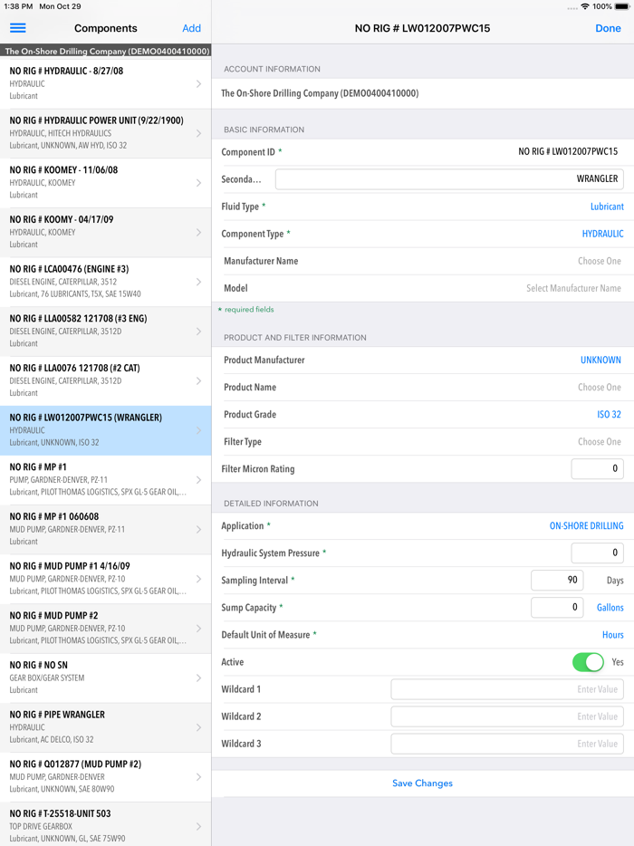Tap the battery indicator icon
This screenshot has width=634, height=846.
click(621, 6)
